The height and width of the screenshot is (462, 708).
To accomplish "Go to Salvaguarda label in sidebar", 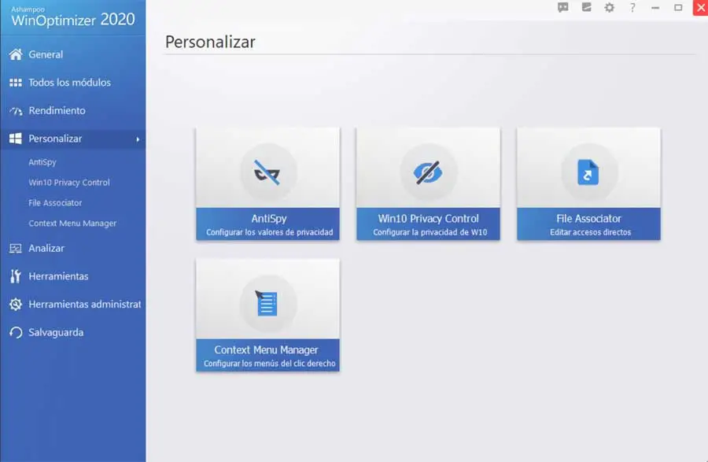I will pyautogui.click(x=56, y=332).
